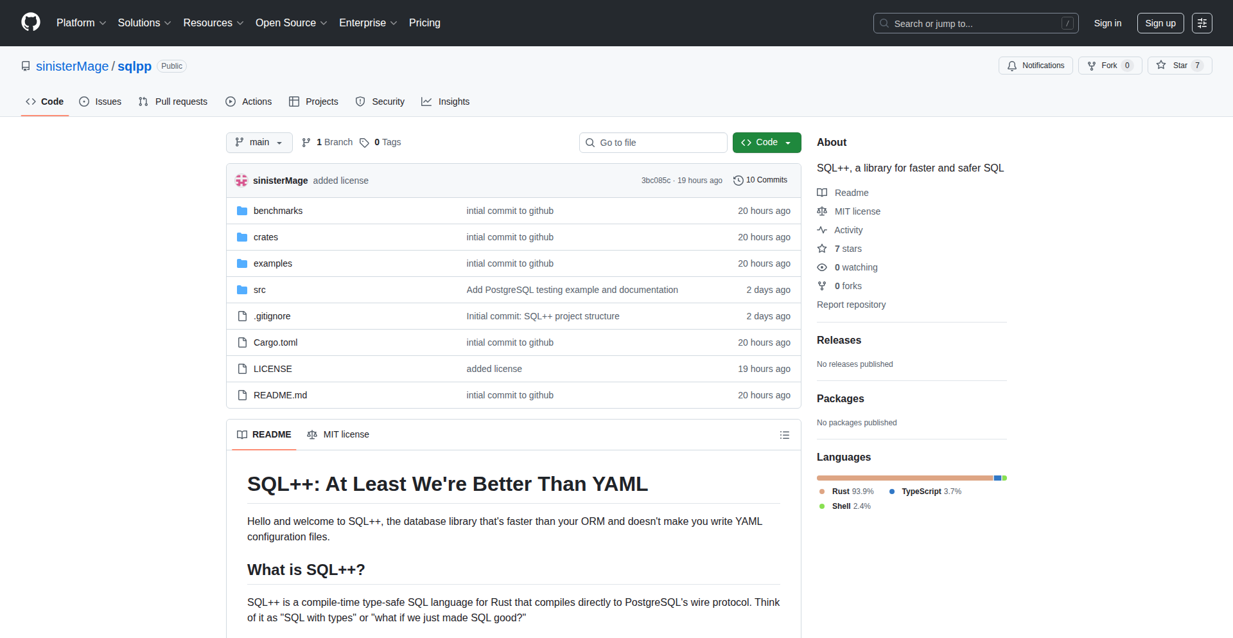This screenshot has height=638, width=1233.
Task: Click the fork icon beside 0 forks
Action: (x=822, y=286)
